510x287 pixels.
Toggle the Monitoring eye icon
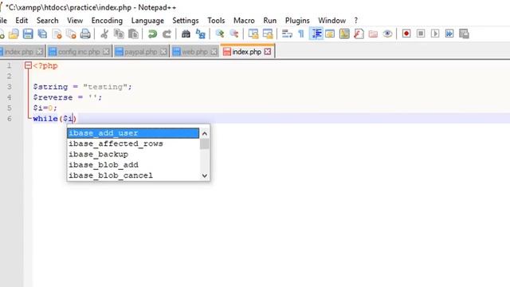[387, 33]
